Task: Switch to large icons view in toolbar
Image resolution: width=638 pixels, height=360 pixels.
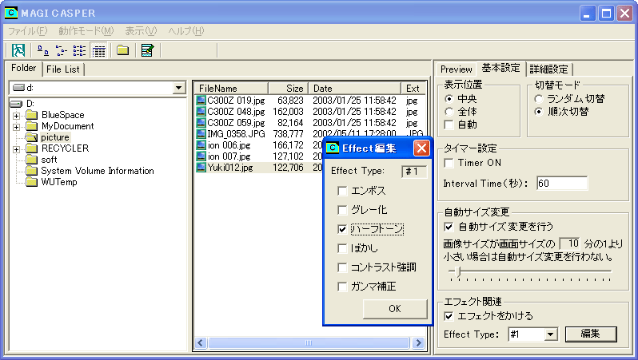Action: 42,50
